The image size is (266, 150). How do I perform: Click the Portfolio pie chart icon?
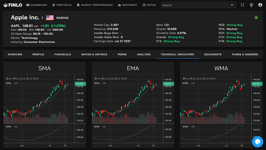pos(54,5)
